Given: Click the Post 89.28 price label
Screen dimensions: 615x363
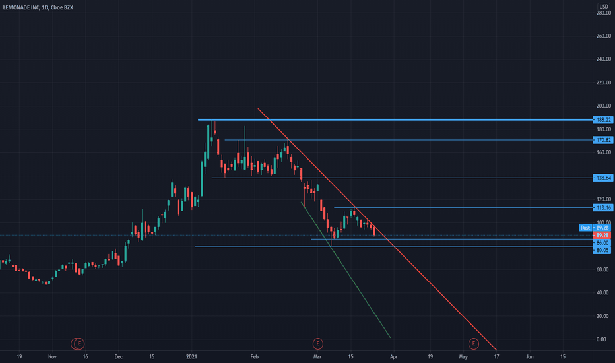Looking at the screenshot, I should 595,228.
